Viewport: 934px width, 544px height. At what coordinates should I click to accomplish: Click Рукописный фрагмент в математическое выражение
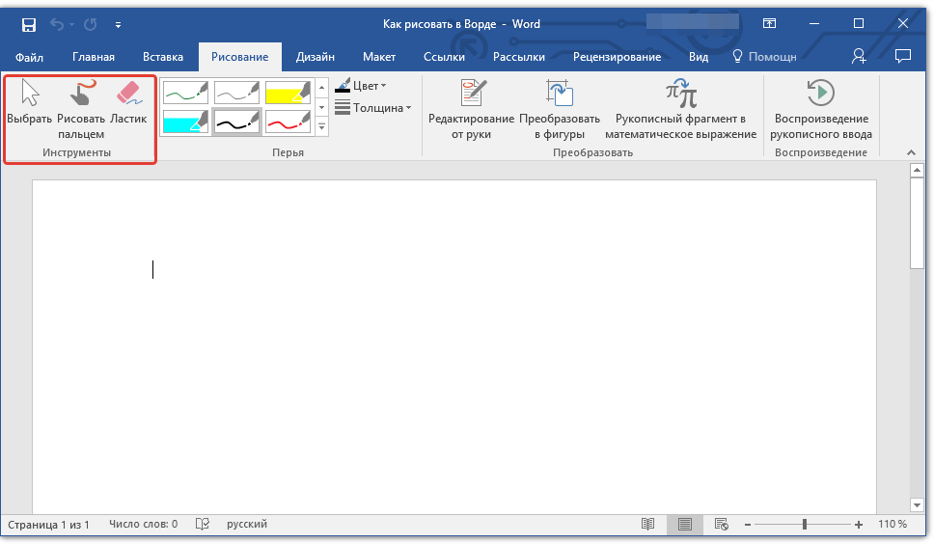pos(681,110)
